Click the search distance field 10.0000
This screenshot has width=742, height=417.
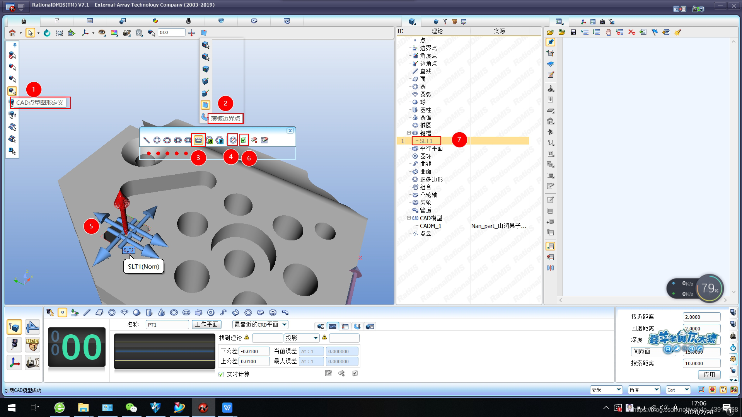click(701, 363)
